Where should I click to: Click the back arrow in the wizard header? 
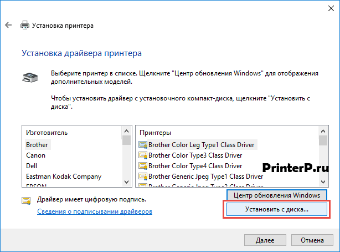click(9, 26)
